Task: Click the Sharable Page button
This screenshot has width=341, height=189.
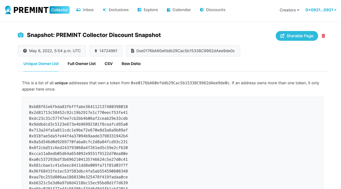Action: coord(297,36)
